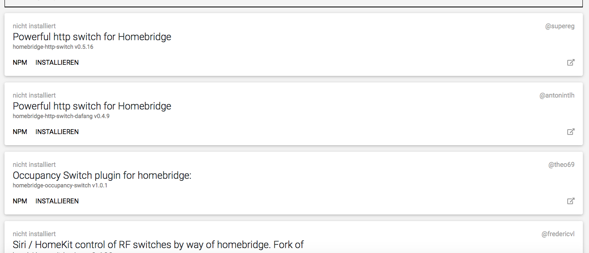Click title of @antonintlh's Powerful http switch card
Screen dimensions: 589x253
click(92, 106)
